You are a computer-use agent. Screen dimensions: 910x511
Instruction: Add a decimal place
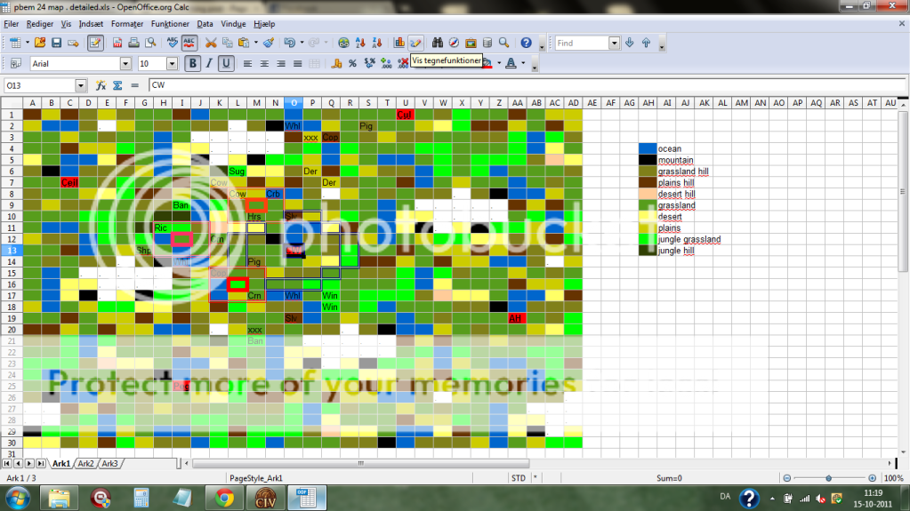tap(386, 64)
